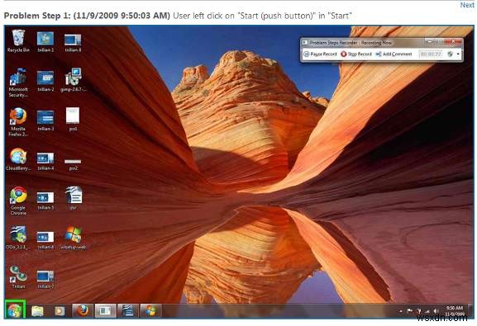Select the psr desktop file
The width and height of the screenshot is (477, 326).
[74, 198]
